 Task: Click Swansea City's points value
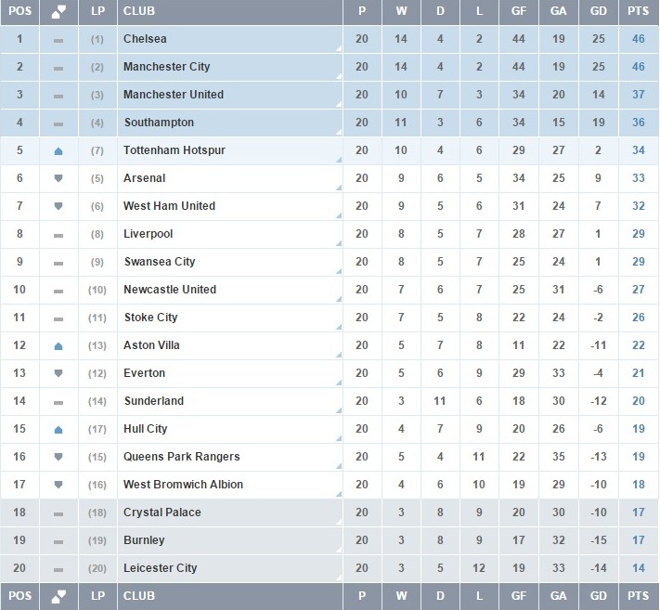pos(638,262)
